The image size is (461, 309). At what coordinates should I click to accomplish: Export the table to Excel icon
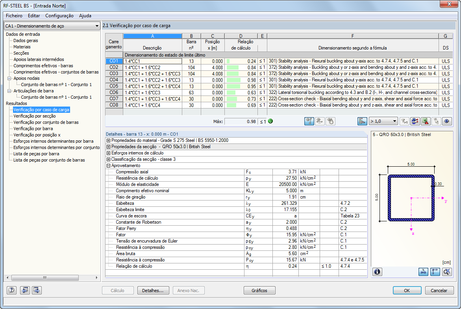[426, 121]
